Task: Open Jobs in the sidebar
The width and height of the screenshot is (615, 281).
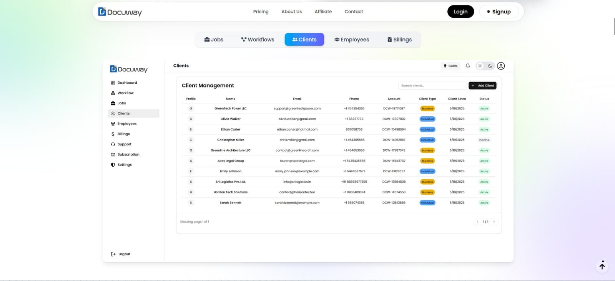Action: point(133,103)
